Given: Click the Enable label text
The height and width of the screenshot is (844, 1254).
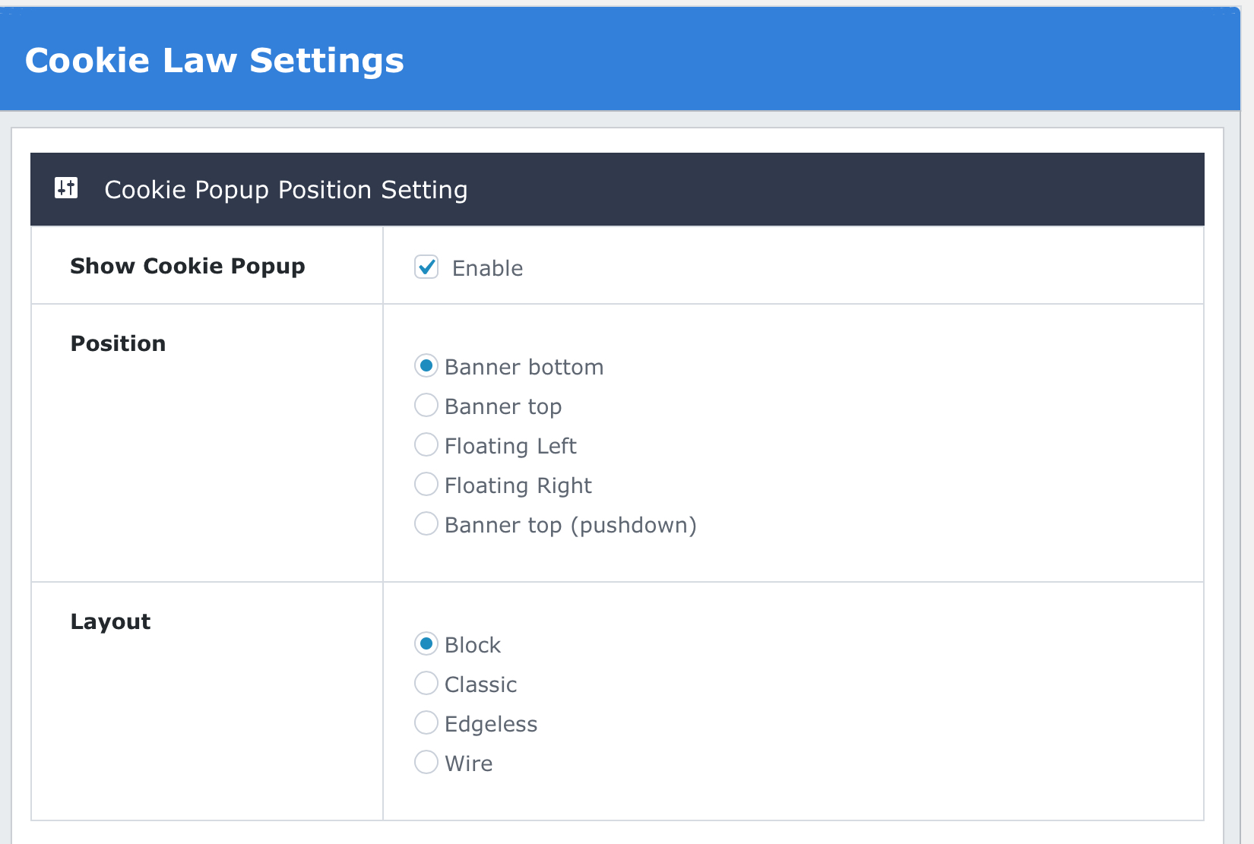Looking at the screenshot, I should pyautogui.click(x=487, y=268).
